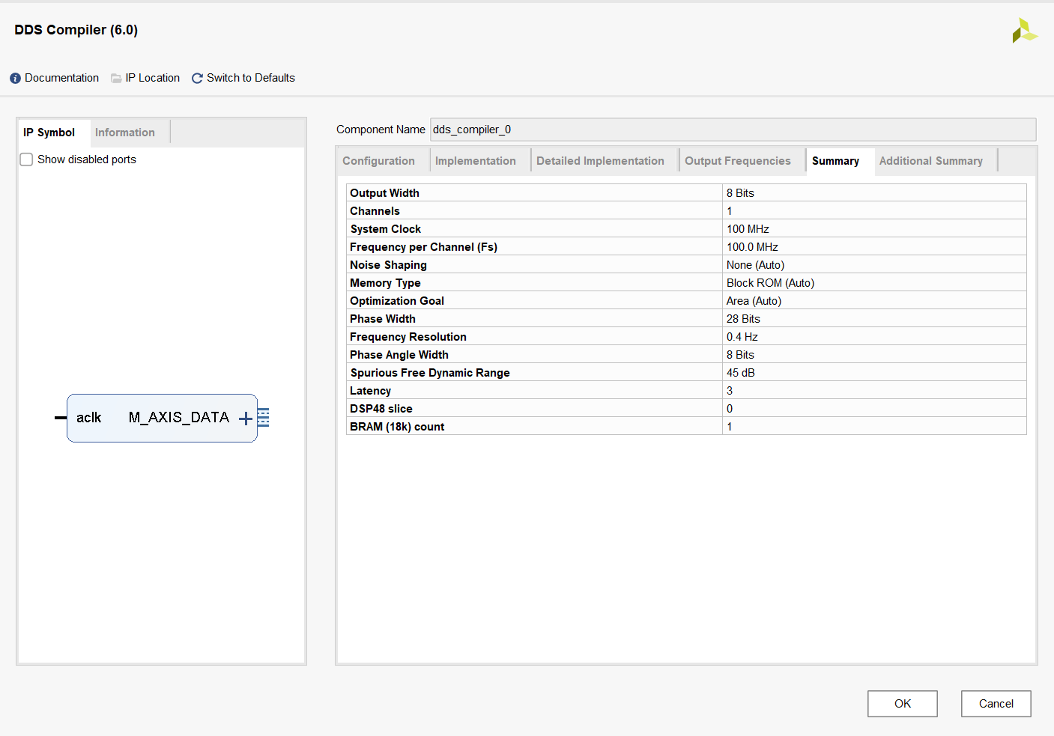Open the Additional Summary tab
Screen dimensions: 1054x736
[x=931, y=161]
